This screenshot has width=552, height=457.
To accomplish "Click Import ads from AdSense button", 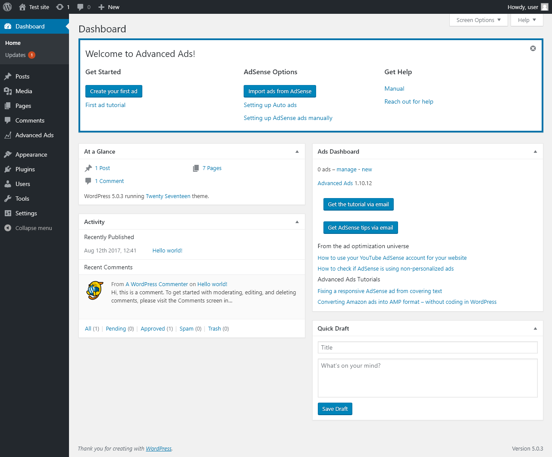I will pos(280,91).
